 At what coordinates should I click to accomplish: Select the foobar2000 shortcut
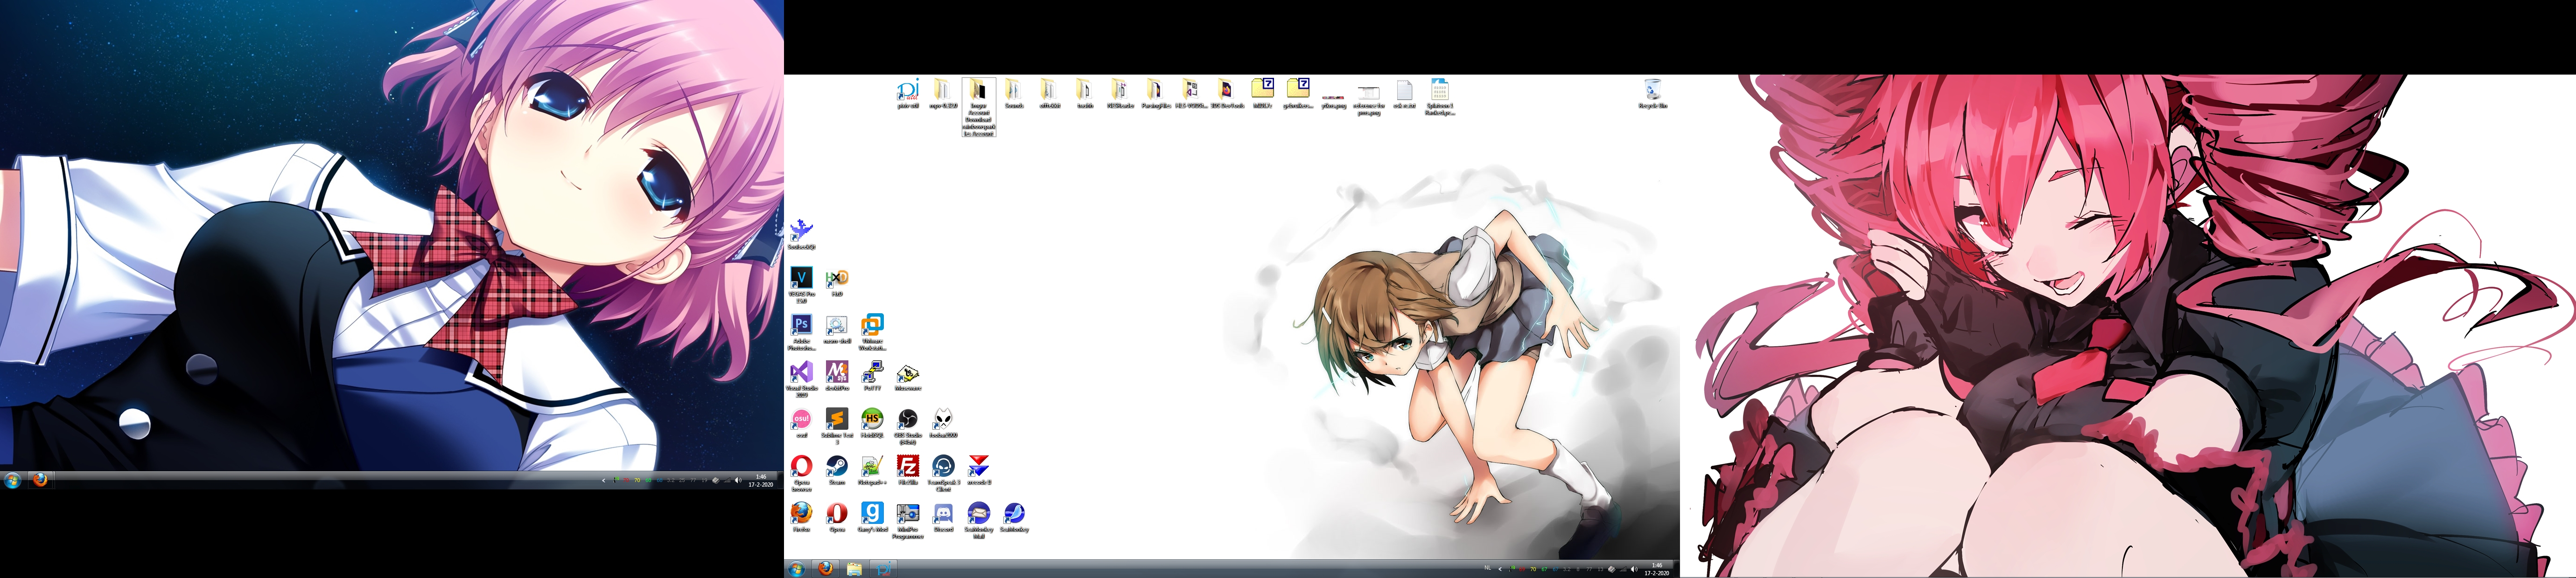tap(943, 423)
